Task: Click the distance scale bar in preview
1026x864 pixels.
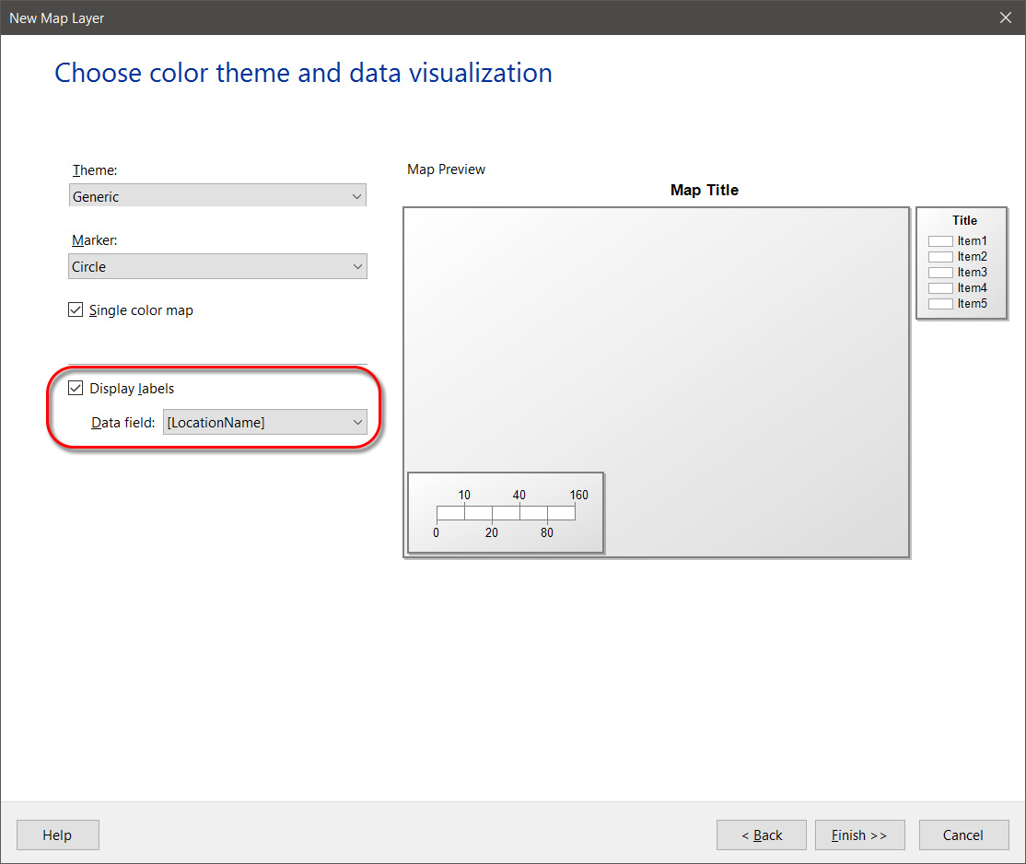Action: coord(506,513)
